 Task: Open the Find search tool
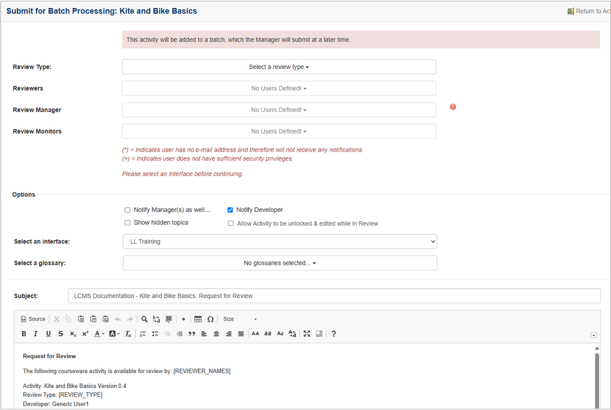pos(144,319)
